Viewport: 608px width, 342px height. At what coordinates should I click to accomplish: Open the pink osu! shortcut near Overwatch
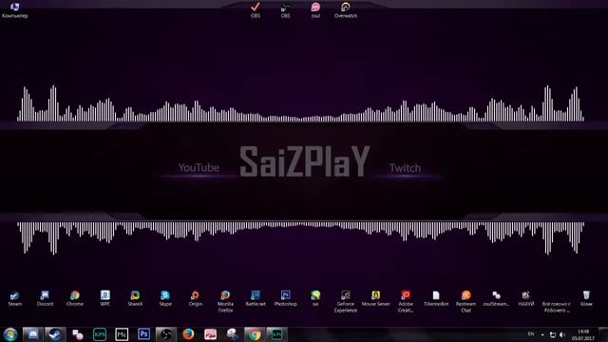tap(315, 10)
